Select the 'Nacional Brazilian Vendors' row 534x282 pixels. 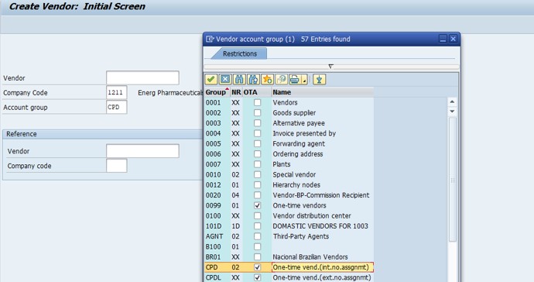[289, 256]
